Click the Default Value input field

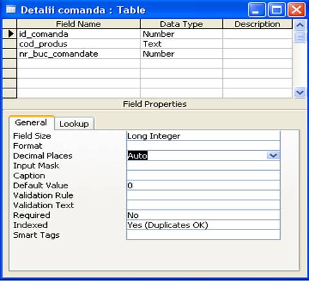(203, 186)
